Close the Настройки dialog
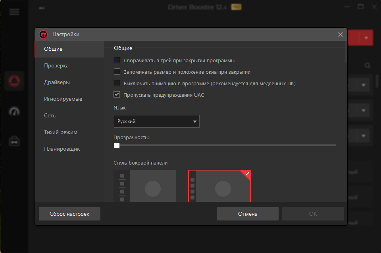Screen dimensions: 381x253 click(341, 34)
